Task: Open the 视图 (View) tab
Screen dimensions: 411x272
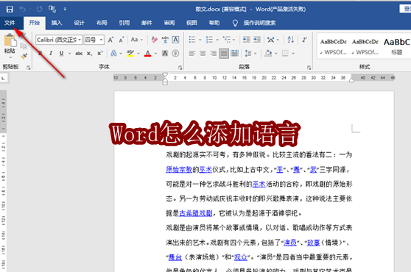Action: point(192,23)
